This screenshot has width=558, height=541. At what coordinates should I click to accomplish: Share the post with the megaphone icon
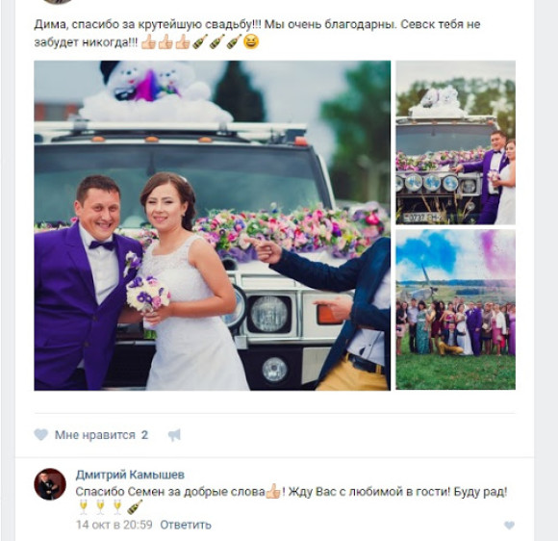(174, 435)
